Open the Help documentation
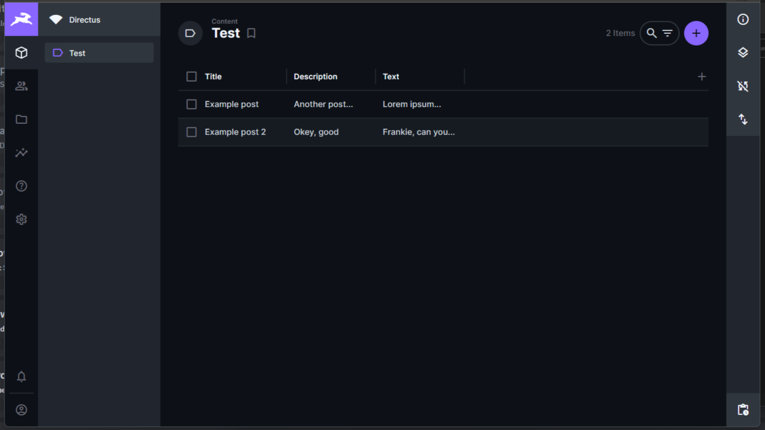 pyautogui.click(x=21, y=186)
